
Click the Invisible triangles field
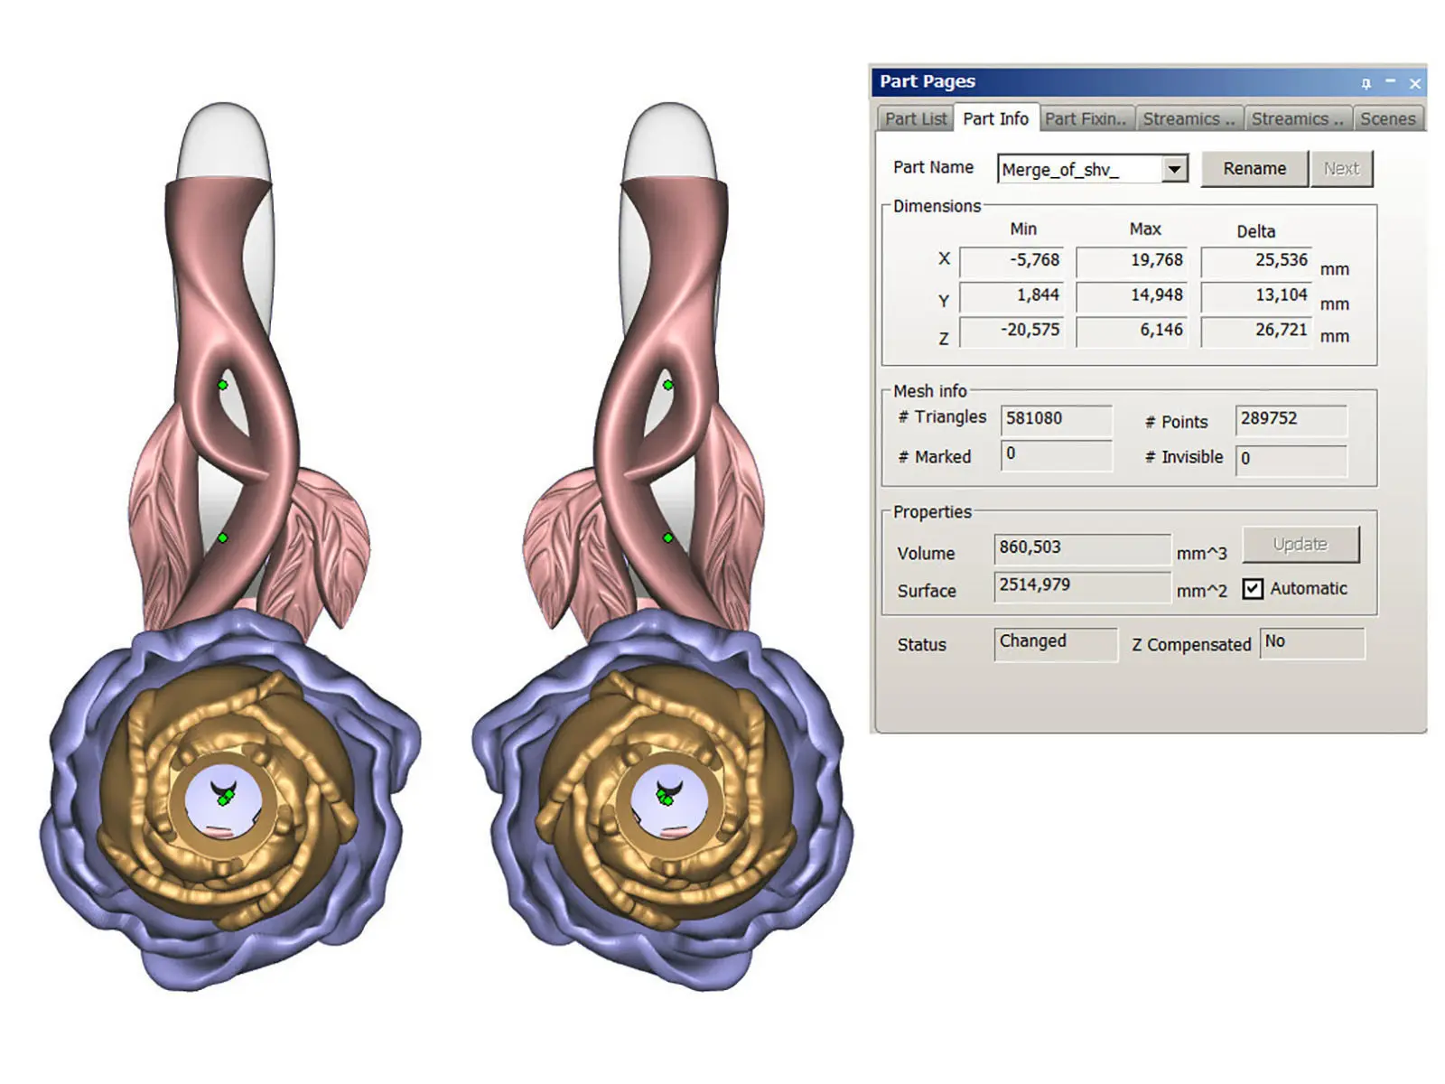(x=1291, y=459)
